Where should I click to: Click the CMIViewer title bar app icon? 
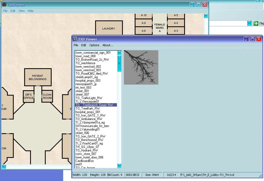click(4, 4)
